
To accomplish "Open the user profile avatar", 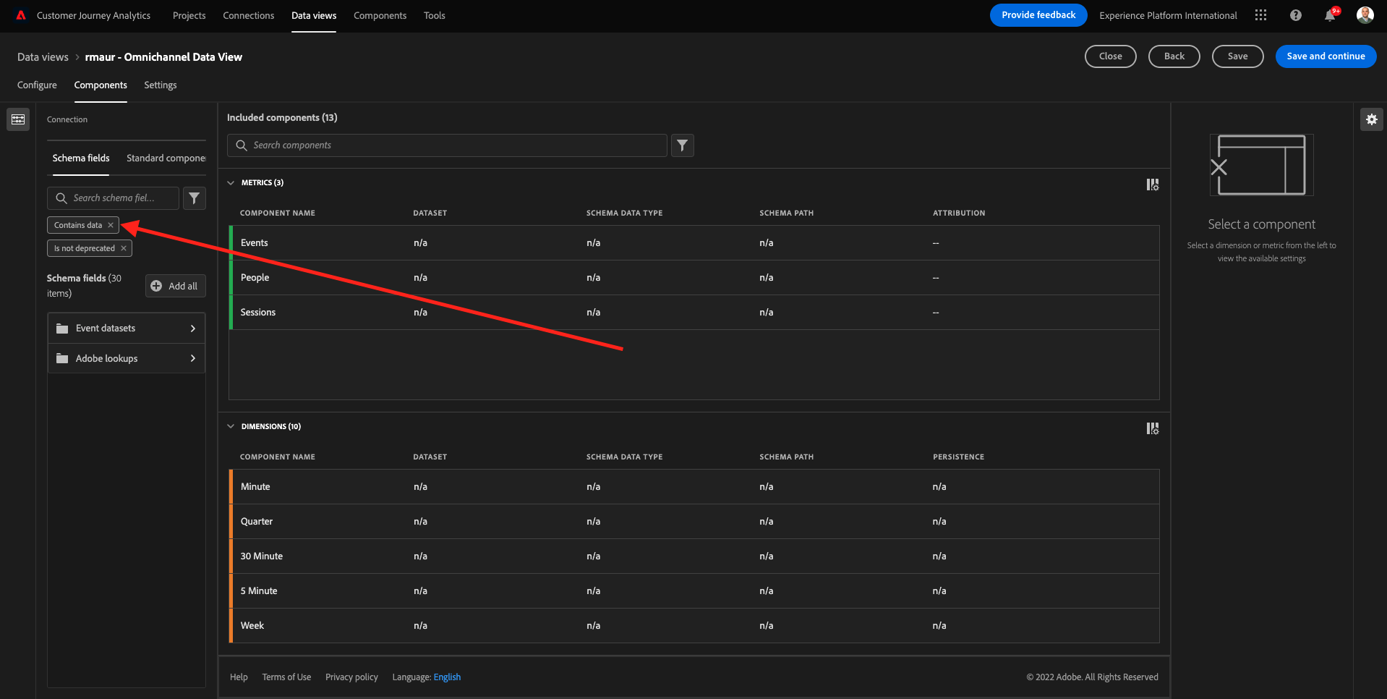I will (x=1365, y=15).
